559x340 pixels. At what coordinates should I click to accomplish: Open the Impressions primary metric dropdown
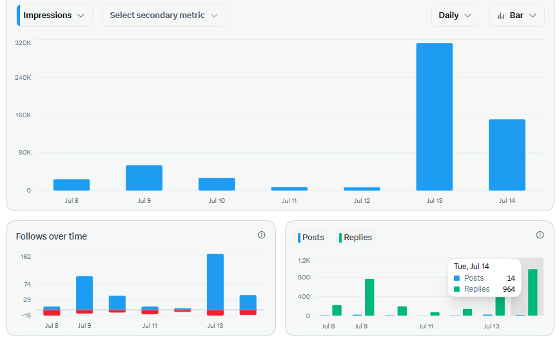[x=55, y=15]
